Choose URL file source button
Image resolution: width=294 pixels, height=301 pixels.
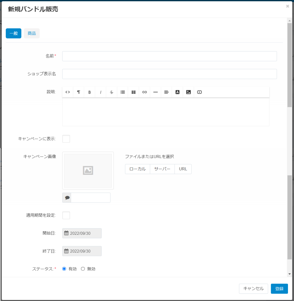point(183,169)
